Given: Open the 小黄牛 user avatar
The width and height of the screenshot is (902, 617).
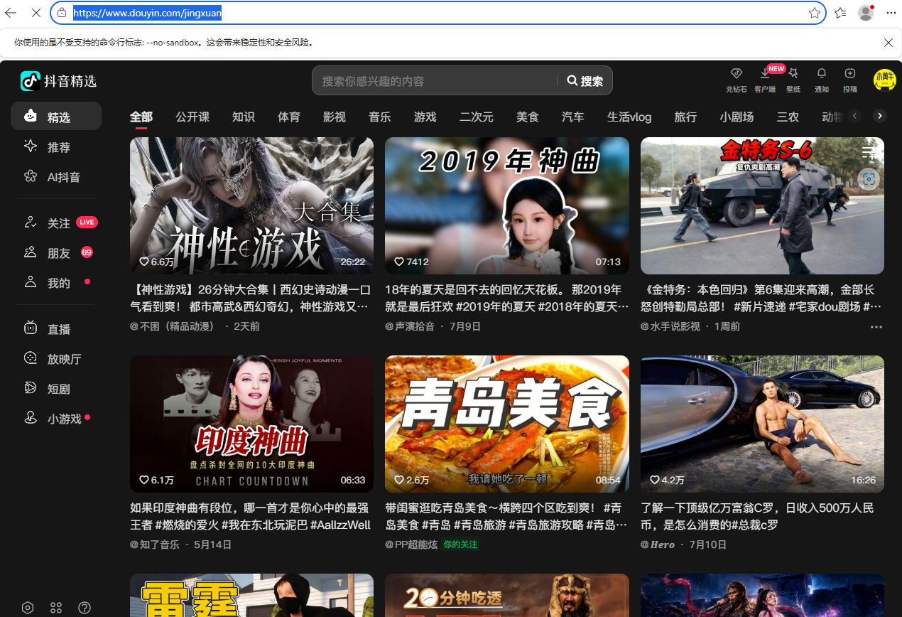Looking at the screenshot, I should [884, 79].
